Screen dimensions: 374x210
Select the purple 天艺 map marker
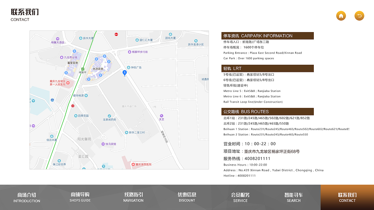pos(161,116)
